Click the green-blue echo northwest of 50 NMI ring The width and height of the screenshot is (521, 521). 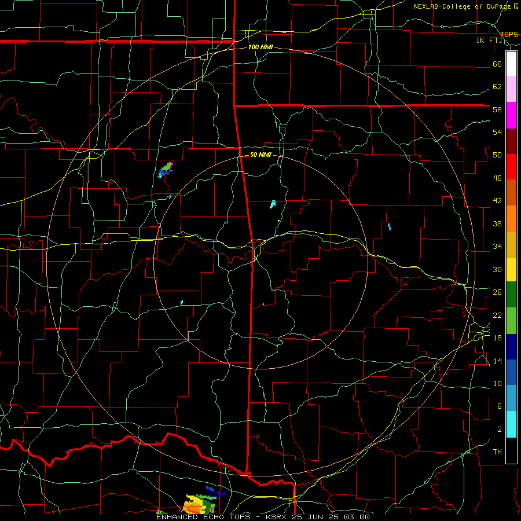click(x=166, y=170)
